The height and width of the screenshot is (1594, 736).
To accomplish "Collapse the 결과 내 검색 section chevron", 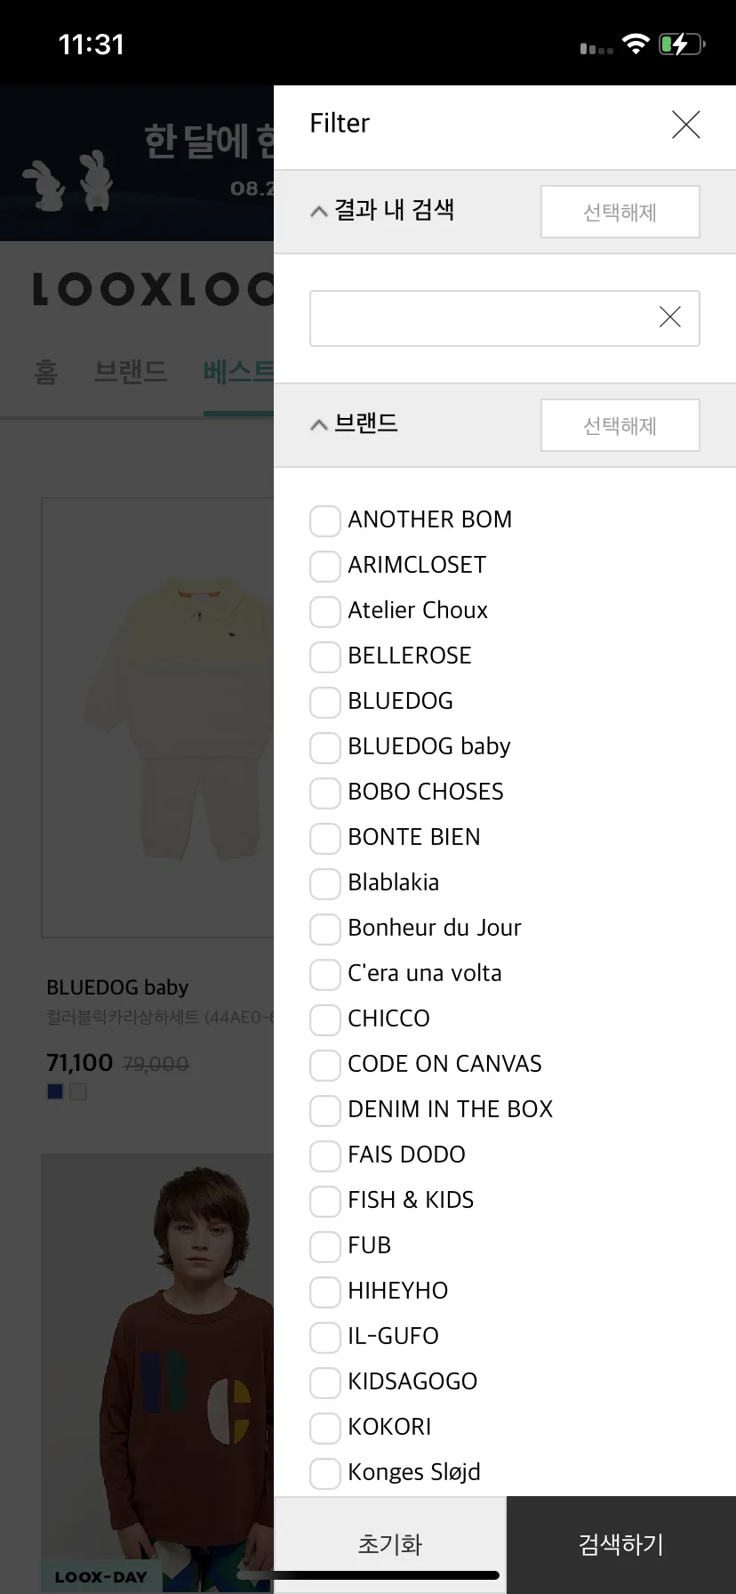I will (319, 212).
